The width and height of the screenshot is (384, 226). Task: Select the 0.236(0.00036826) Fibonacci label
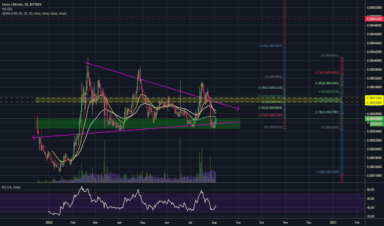(327, 73)
